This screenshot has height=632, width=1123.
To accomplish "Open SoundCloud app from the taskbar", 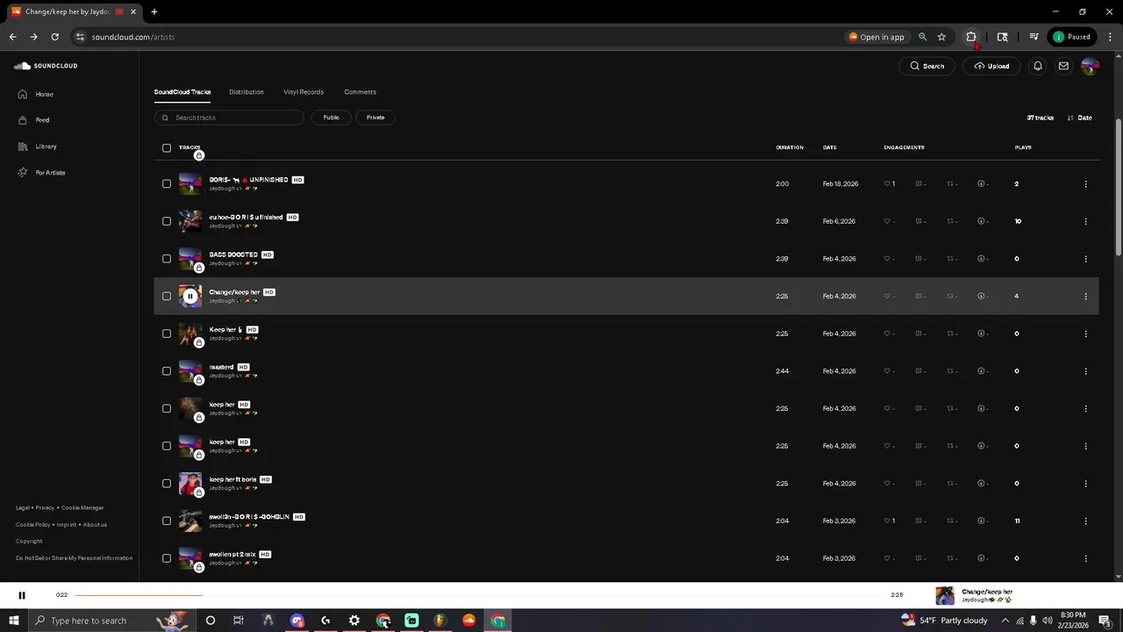I will click(x=469, y=621).
